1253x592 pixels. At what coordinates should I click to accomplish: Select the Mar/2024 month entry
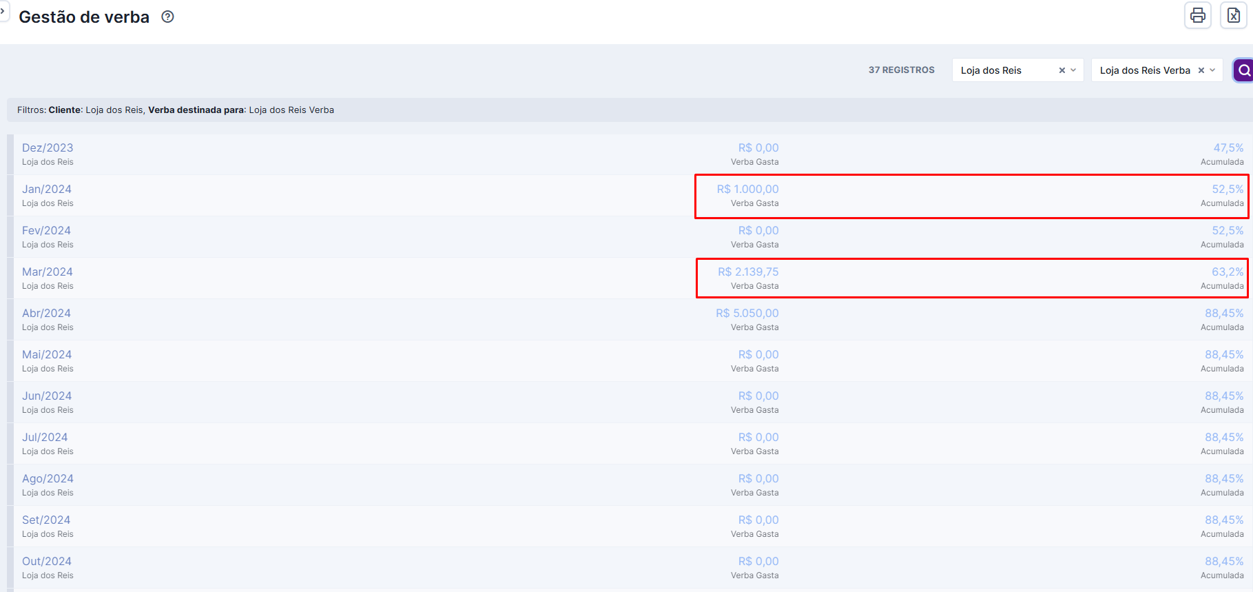(48, 272)
